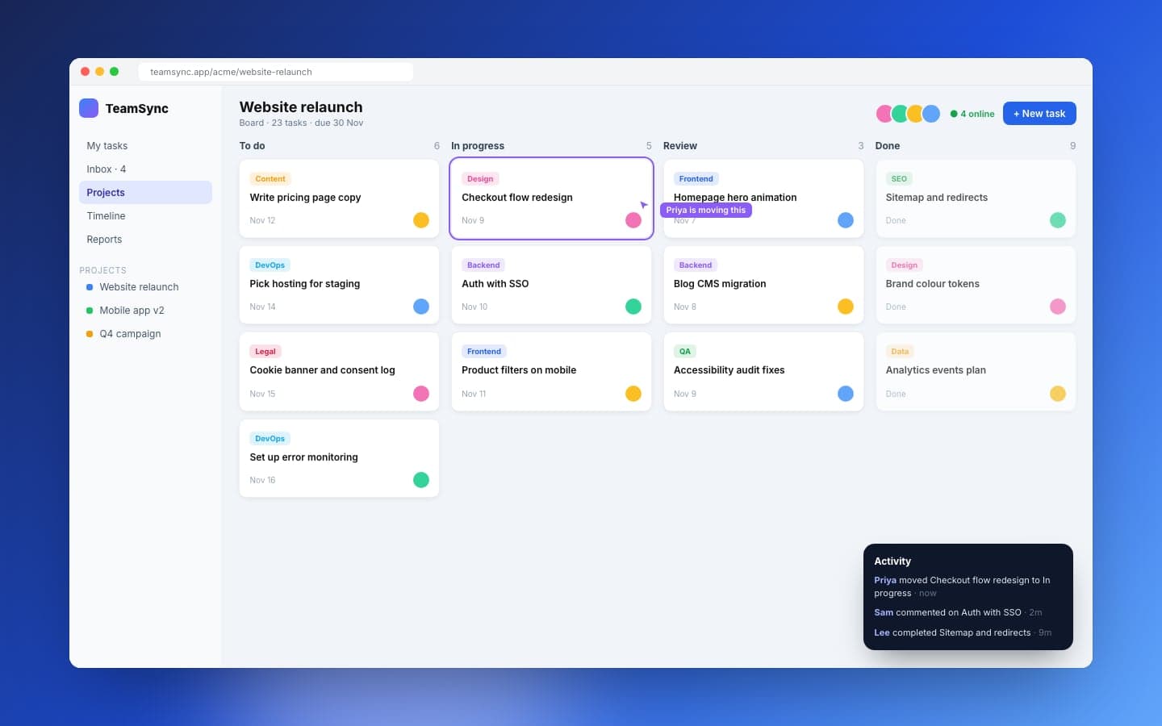Image resolution: width=1162 pixels, height=726 pixels.
Task: Click assignee avatar on Checkout flow redesign
Action: 633,220
